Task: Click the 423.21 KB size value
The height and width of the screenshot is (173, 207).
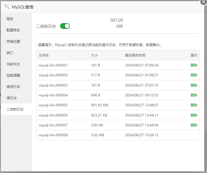Action: (99, 115)
